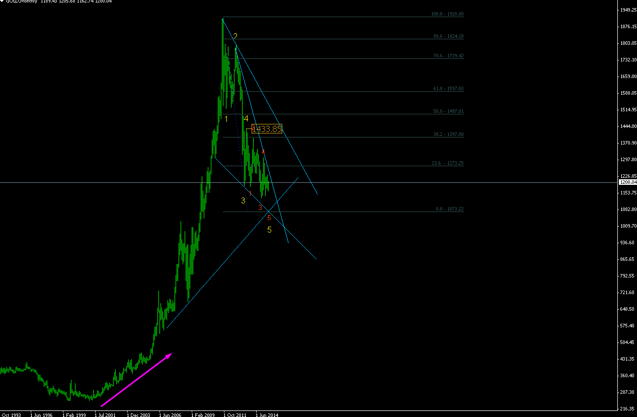Select Fibonacci level label 0.0 - 1073.22
Screen dimensions: 637x417
(x=449, y=209)
